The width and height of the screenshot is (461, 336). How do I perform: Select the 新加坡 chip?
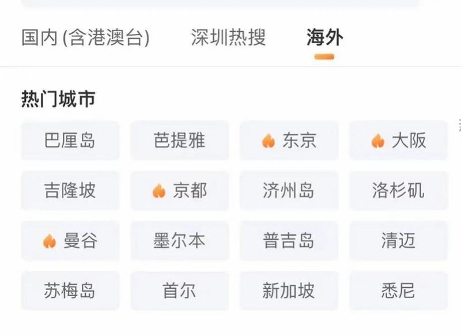[289, 290]
